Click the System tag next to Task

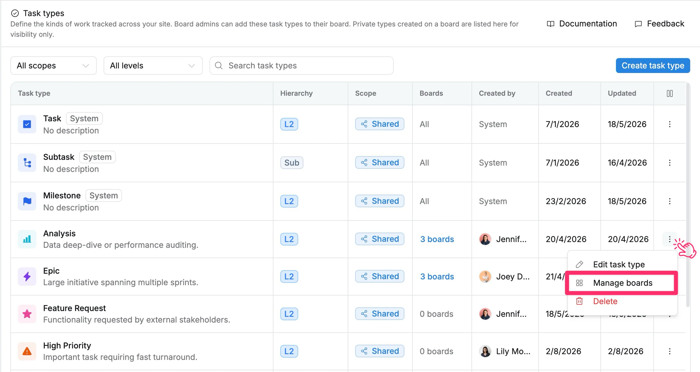click(84, 118)
